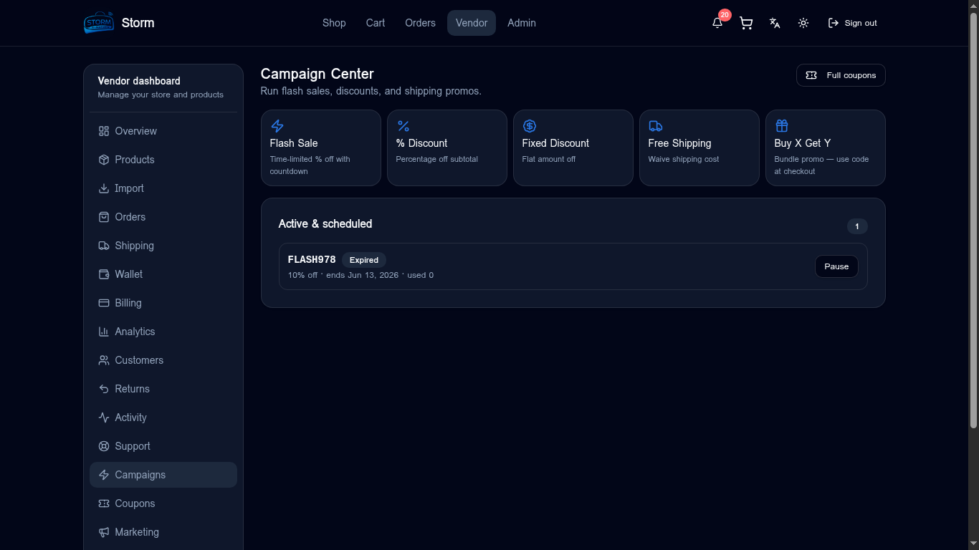Click "10% off · ends Jun 13, 2026" text
This screenshot has width=979, height=550.
click(x=343, y=275)
